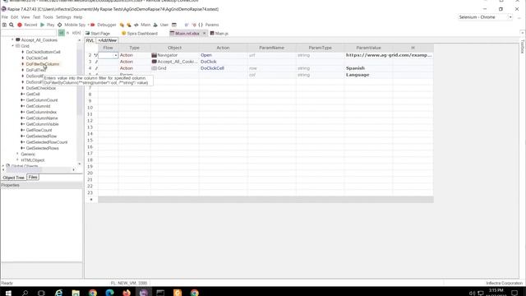Open Microsoft Edge from taskbar

point(109,293)
